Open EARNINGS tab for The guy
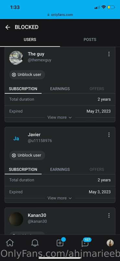This screenshot has height=261, width=120. tap(60, 89)
